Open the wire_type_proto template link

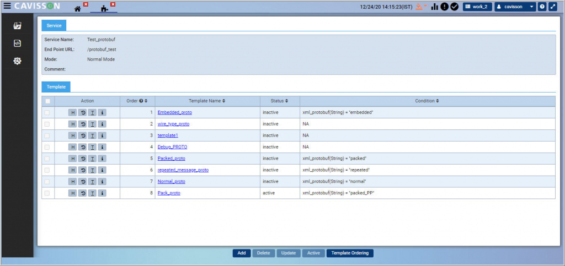tap(173, 124)
